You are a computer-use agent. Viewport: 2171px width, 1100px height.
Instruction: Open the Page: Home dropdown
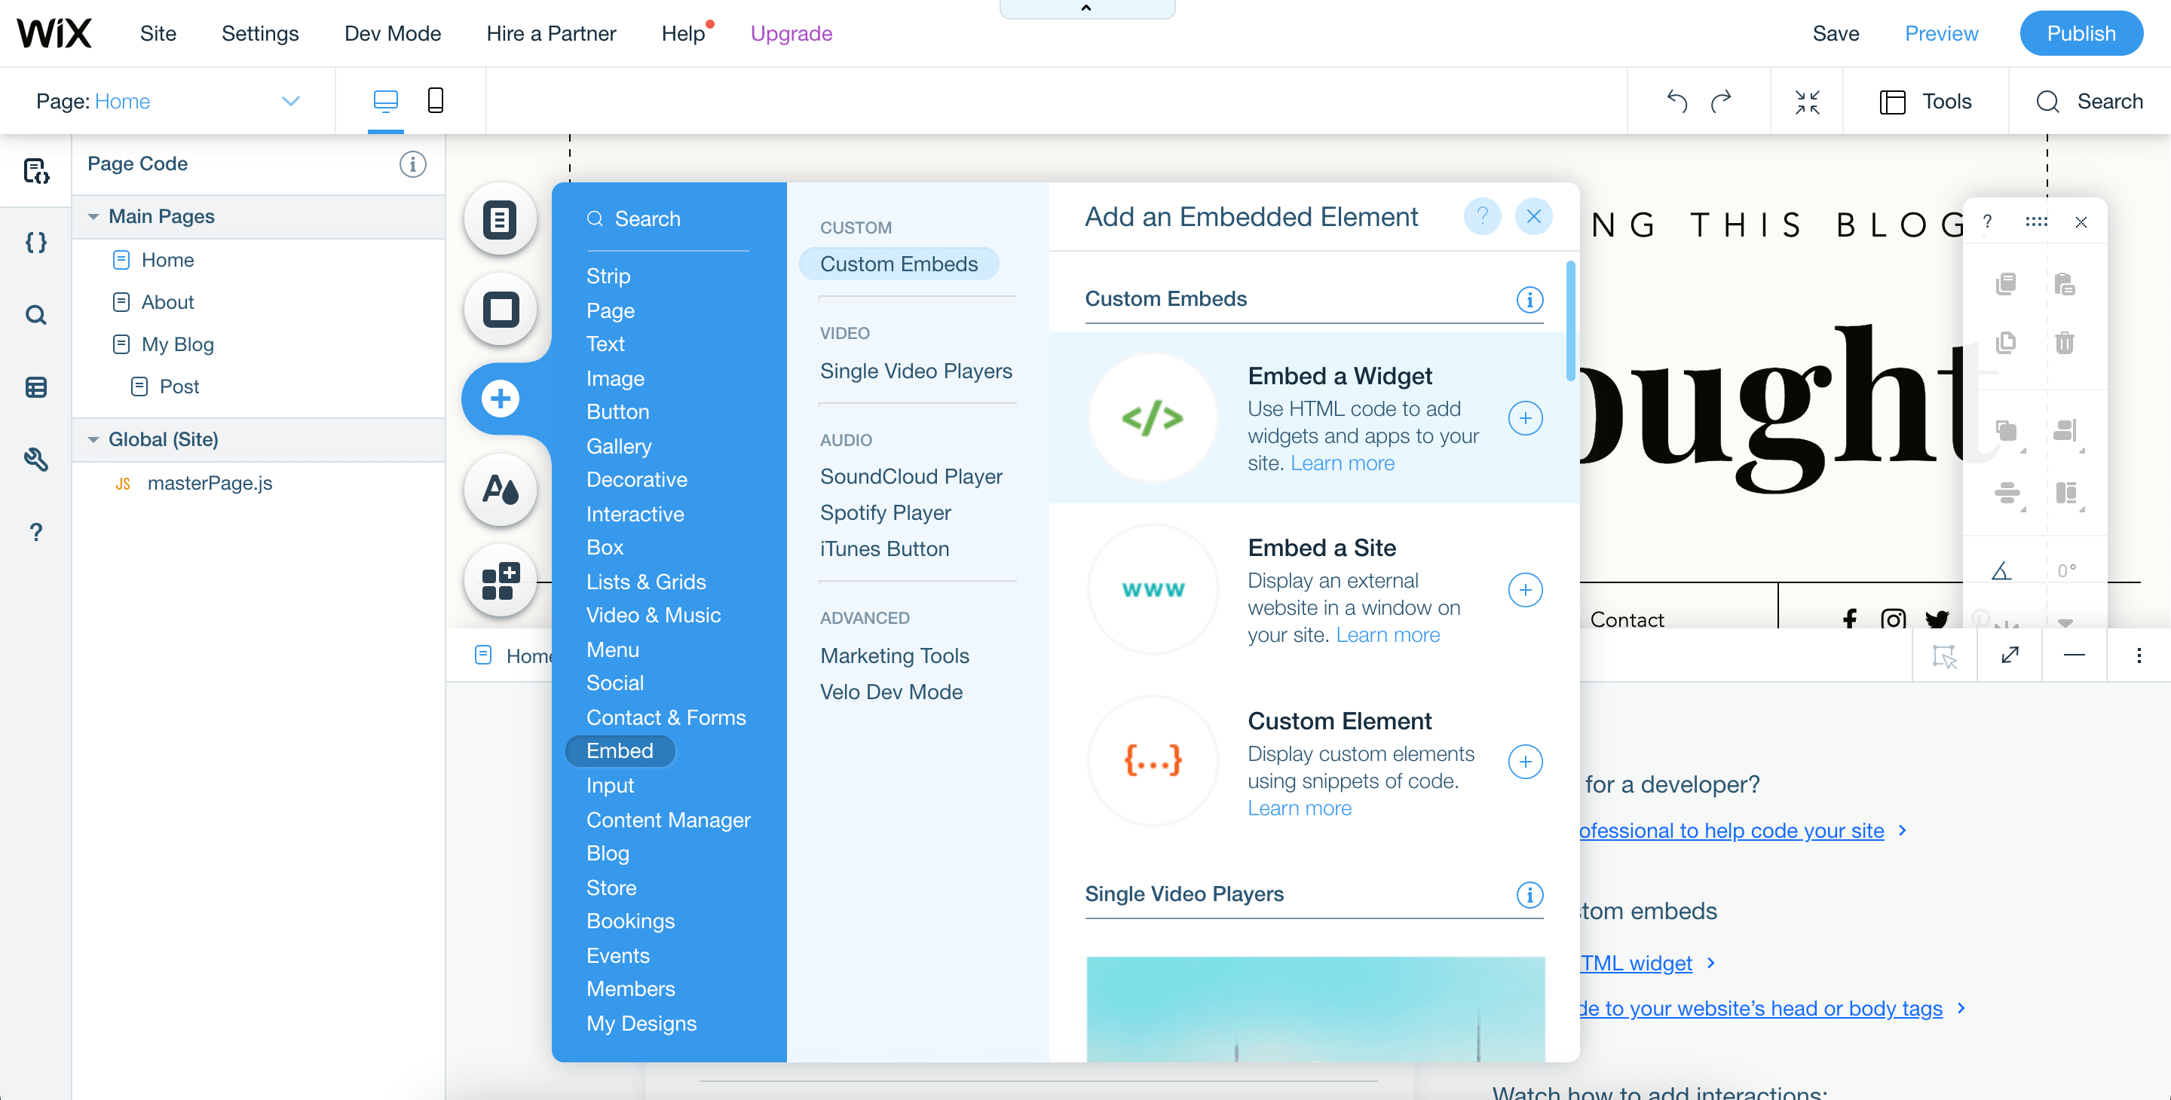(x=290, y=101)
